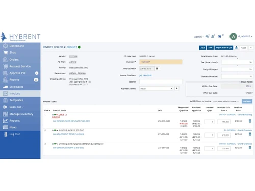Viewport: 255px width, 191px height.
Task: Open the Shop cart sidebar icon
Action: [5, 53]
